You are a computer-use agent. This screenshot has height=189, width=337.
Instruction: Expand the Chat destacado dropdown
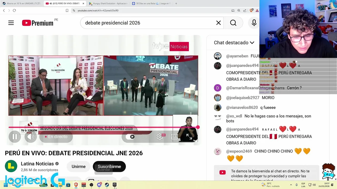coord(234,43)
